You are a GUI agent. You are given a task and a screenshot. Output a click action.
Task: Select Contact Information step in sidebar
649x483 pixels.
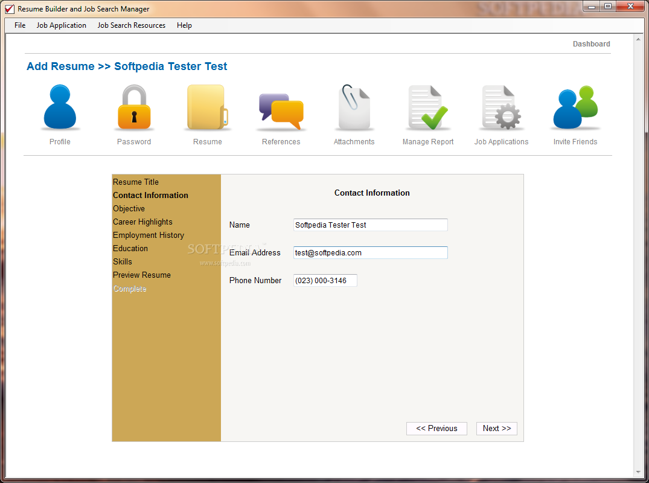[x=151, y=196]
